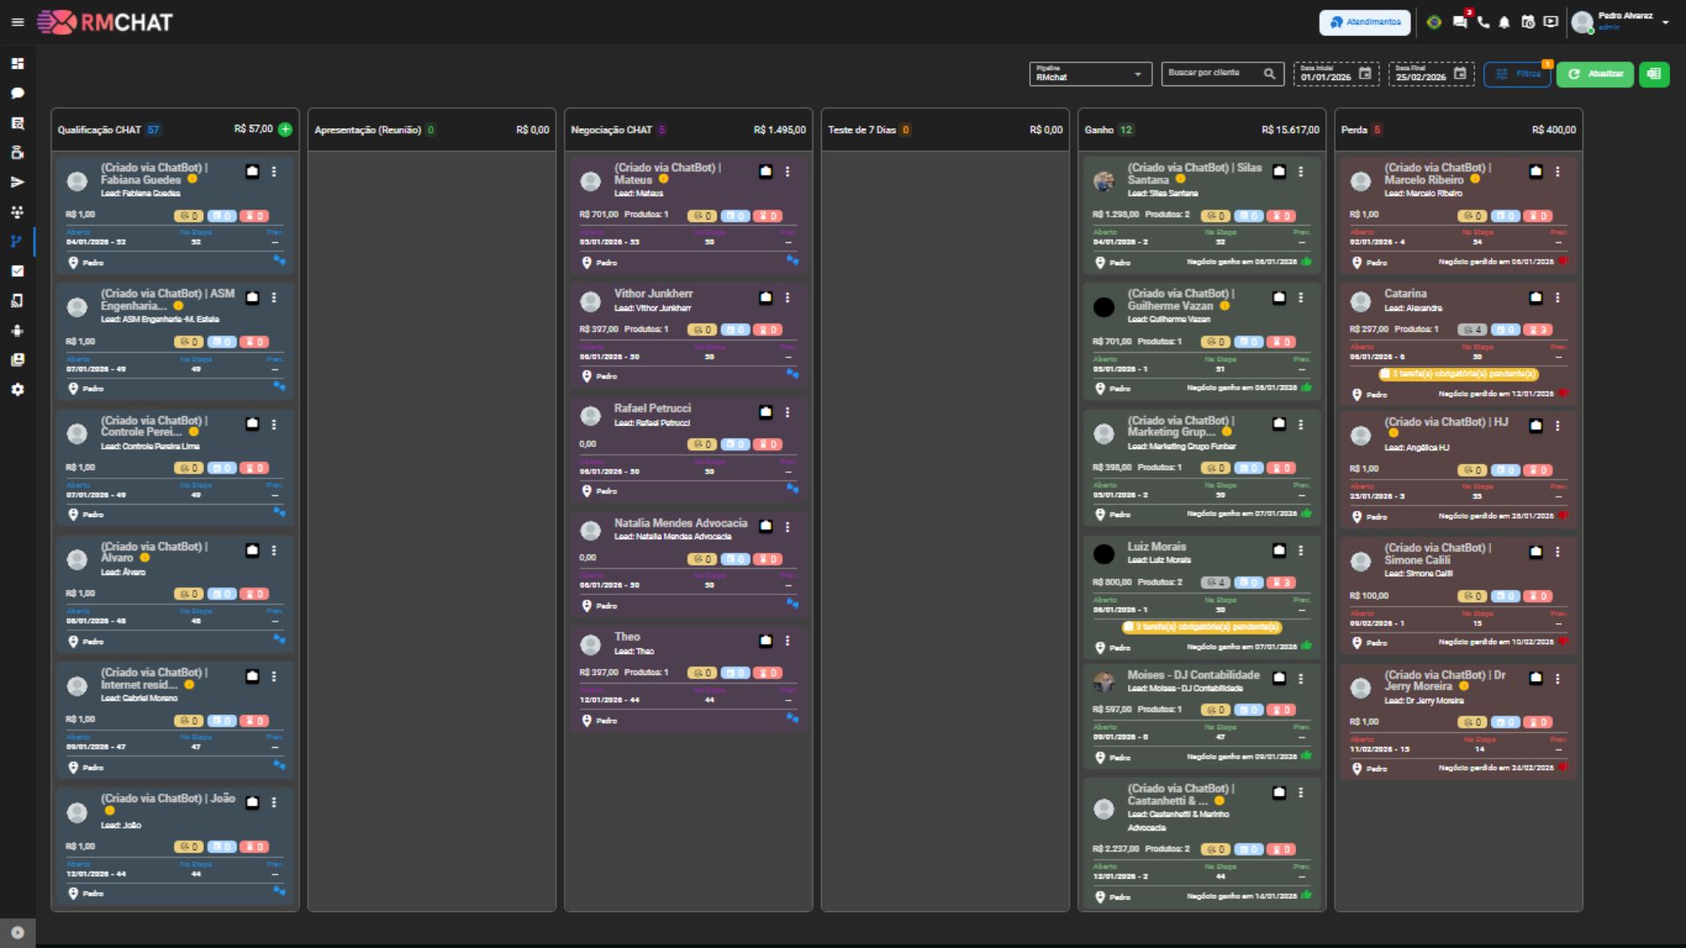The height and width of the screenshot is (948, 1686).
Task: Toggle the three-dot menu on Theo's card
Action: [788, 642]
